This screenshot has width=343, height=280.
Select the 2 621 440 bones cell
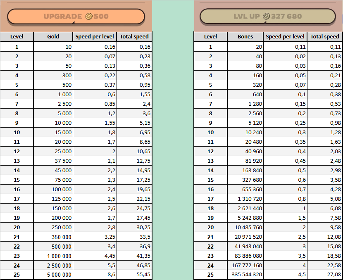point(245,208)
